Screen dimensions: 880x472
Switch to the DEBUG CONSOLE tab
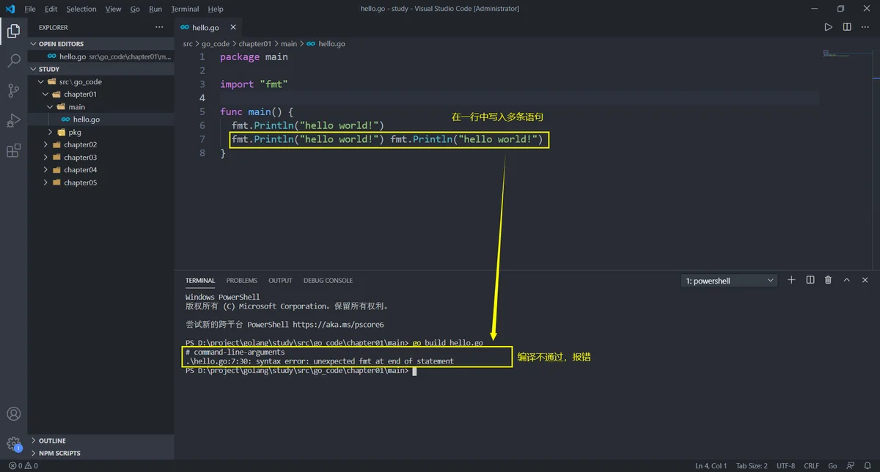click(x=328, y=281)
